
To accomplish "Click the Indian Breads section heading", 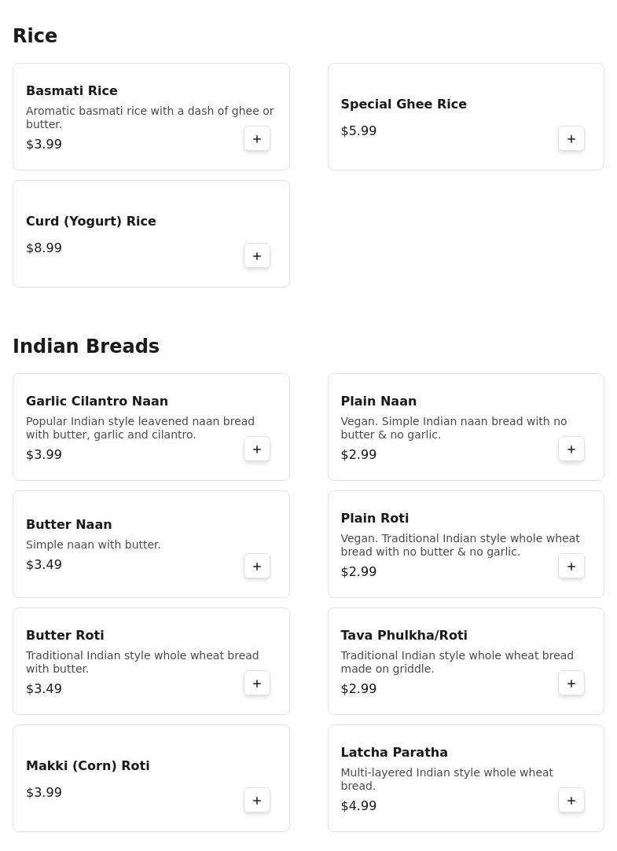I will pyautogui.click(x=86, y=347).
